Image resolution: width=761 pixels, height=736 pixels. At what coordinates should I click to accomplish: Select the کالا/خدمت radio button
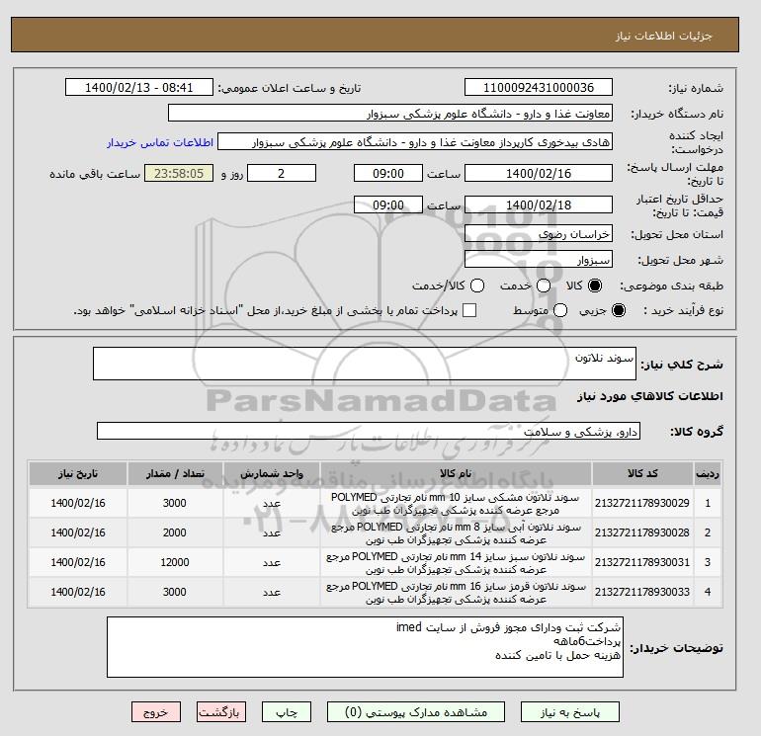click(477, 286)
